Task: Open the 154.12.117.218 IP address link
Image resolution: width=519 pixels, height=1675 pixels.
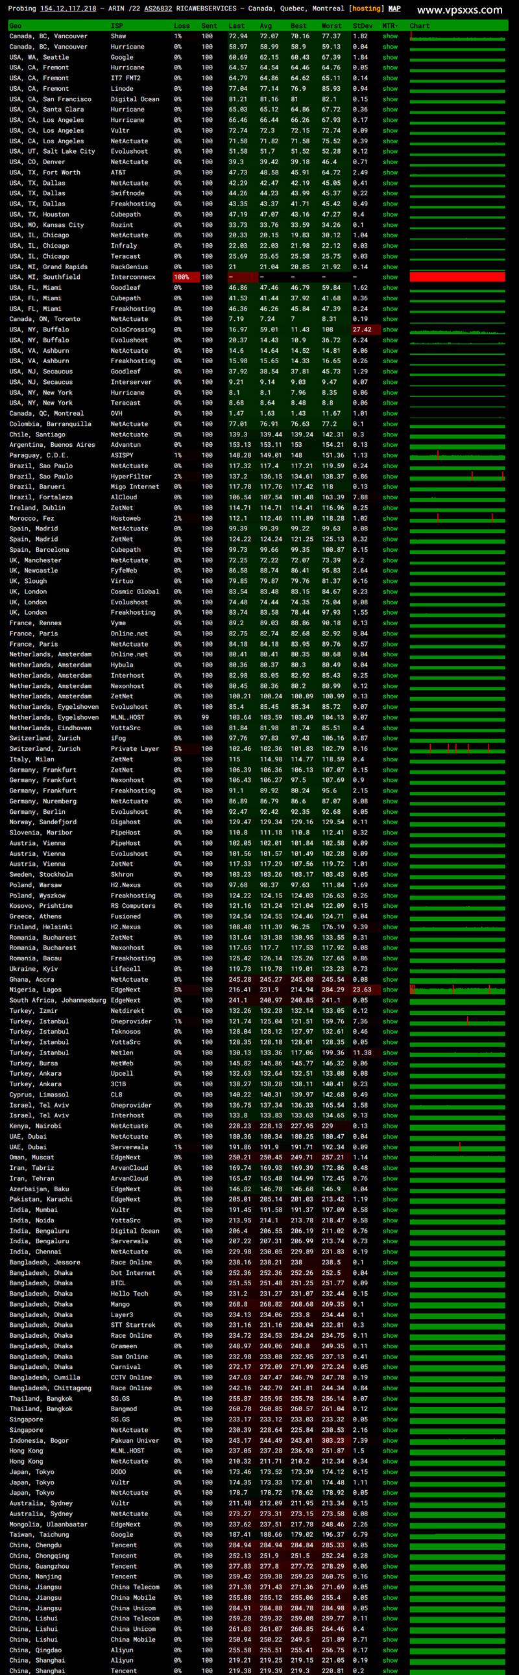Action: point(67,8)
